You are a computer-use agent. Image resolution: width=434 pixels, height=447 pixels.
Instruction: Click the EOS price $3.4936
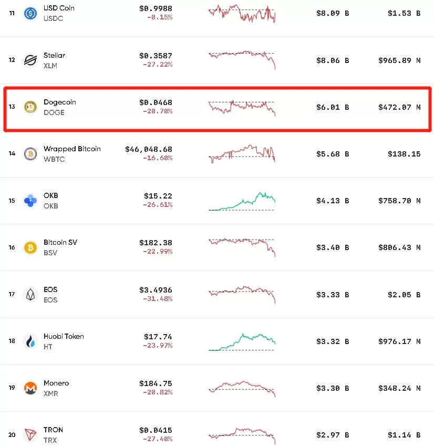(x=156, y=290)
